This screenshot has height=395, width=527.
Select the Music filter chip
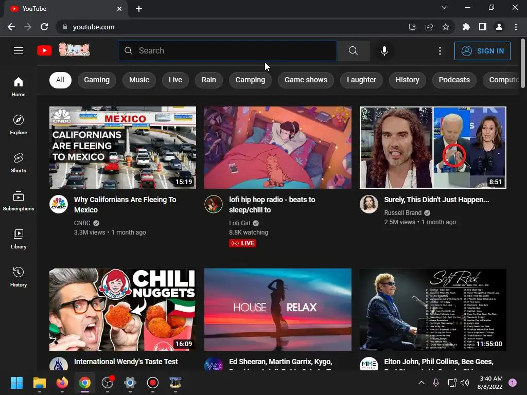[x=139, y=80]
